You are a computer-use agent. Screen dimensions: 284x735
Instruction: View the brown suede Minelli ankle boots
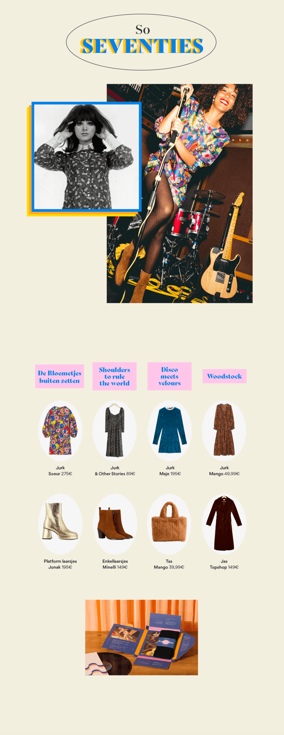(114, 524)
